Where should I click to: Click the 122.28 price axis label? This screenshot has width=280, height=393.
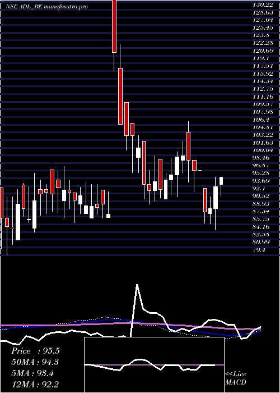[264, 43]
